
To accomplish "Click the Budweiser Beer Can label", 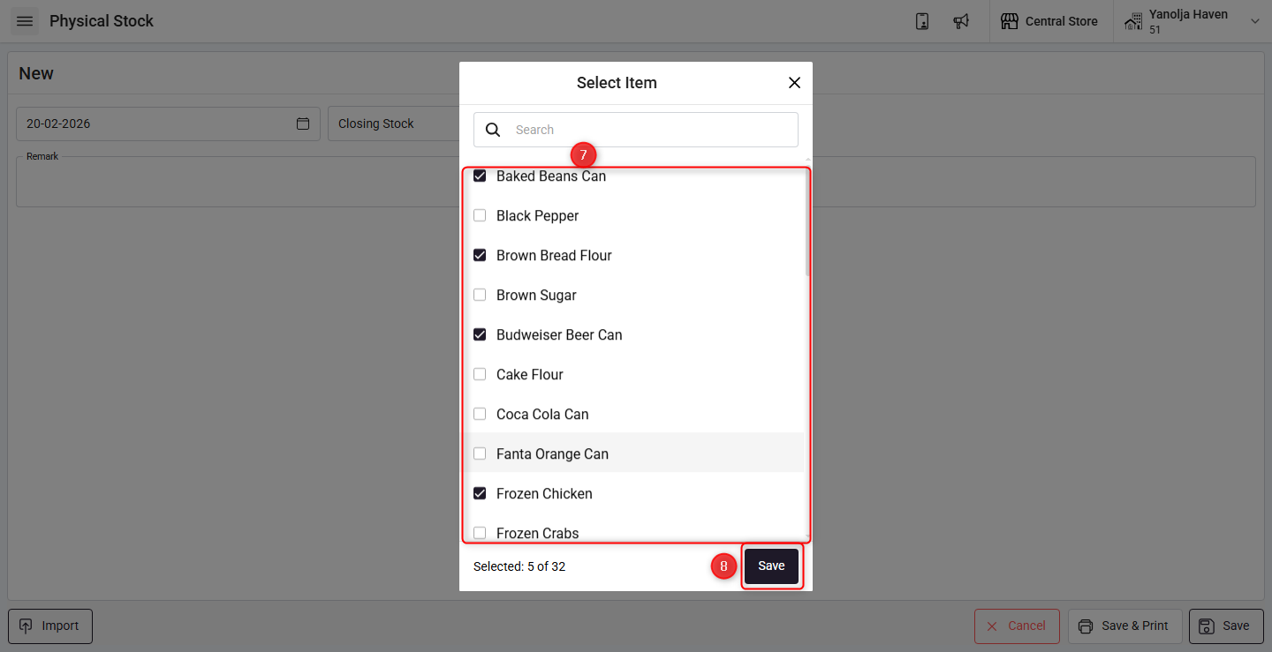I will pos(559,334).
